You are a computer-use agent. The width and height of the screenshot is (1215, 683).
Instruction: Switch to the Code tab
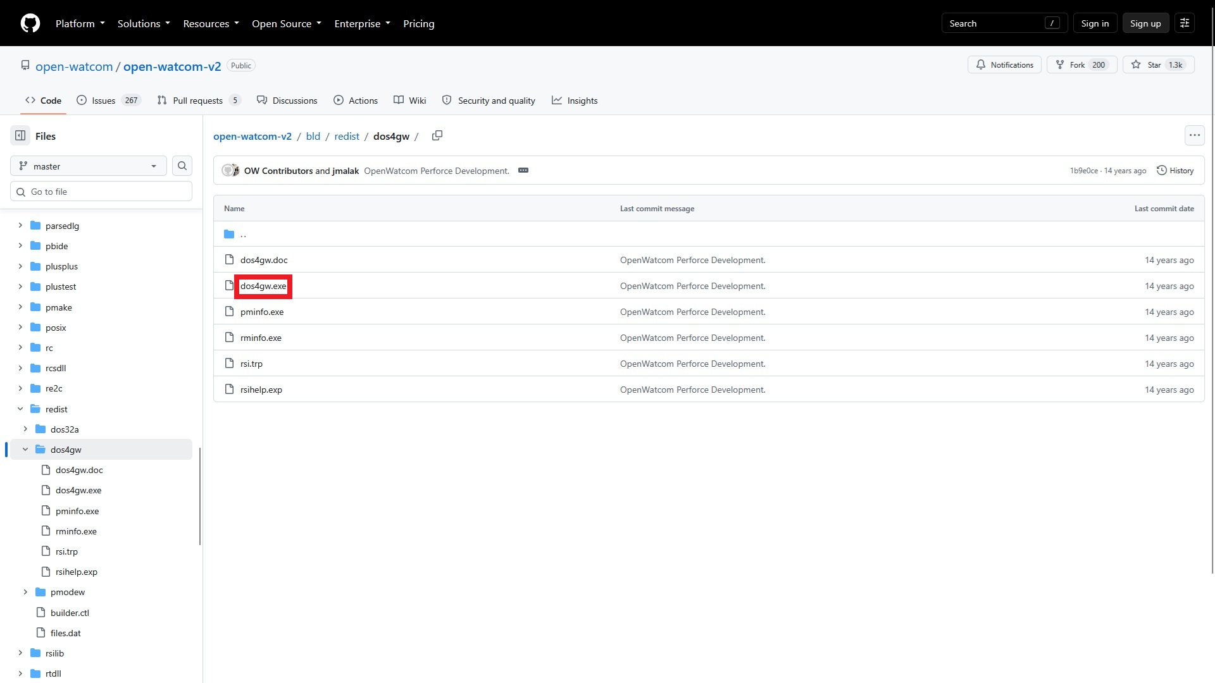43,101
